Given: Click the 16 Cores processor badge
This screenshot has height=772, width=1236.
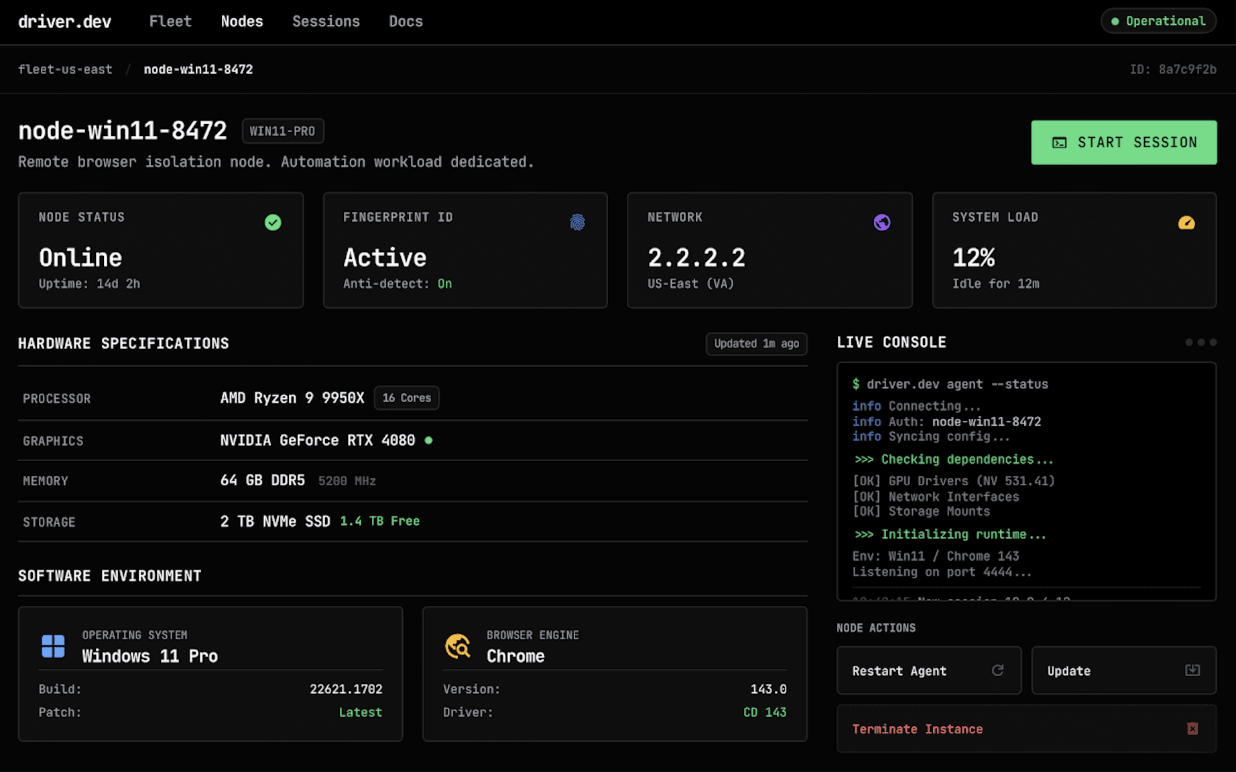Looking at the screenshot, I should click(x=406, y=398).
